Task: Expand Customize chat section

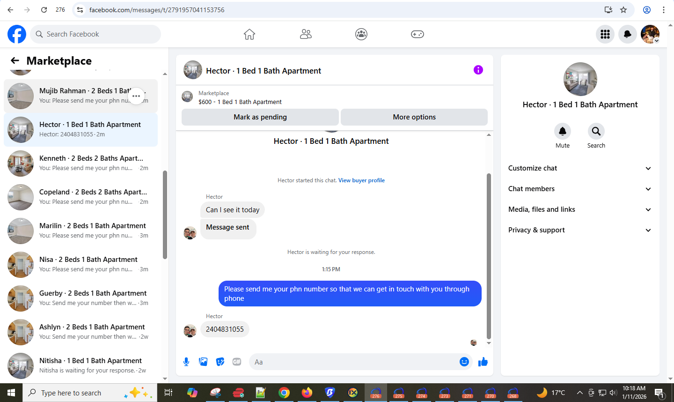Action: point(580,168)
